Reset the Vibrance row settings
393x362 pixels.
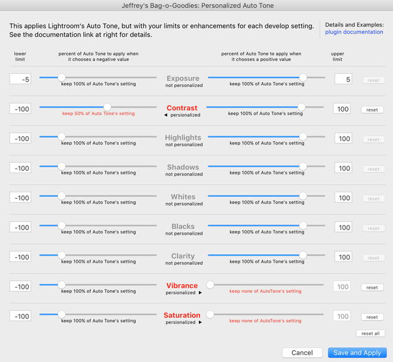pyautogui.click(x=372, y=288)
